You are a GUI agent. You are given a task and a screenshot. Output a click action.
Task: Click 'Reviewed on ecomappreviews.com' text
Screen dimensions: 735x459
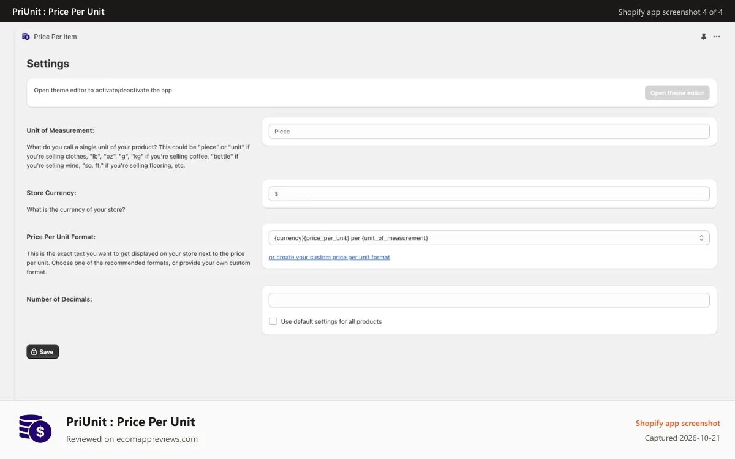[132, 439]
